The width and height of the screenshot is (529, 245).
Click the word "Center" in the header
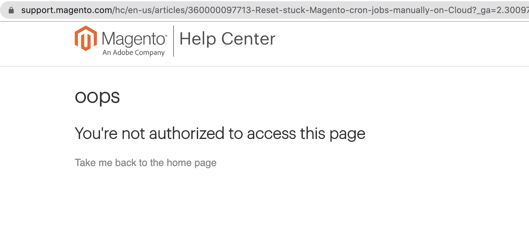[248, 39]
